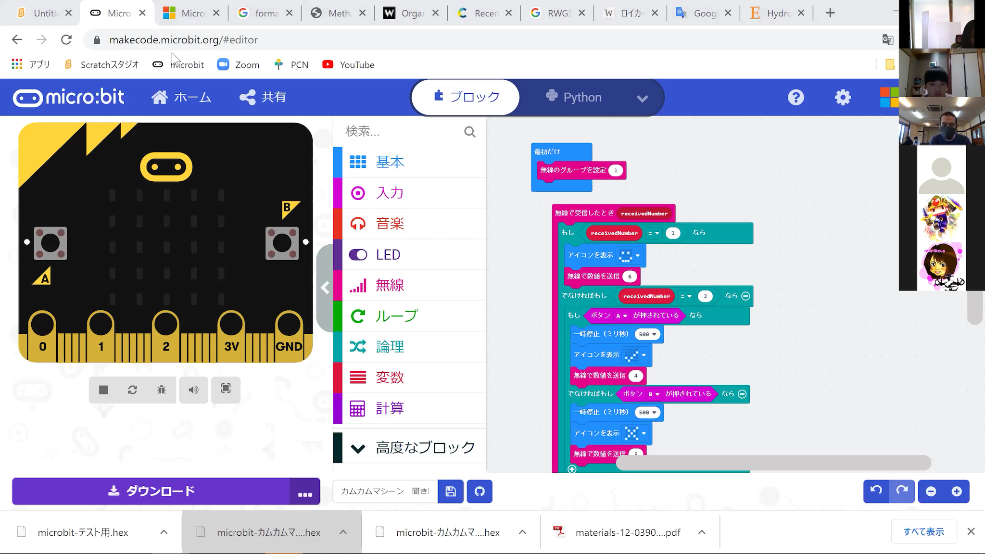Toggle the microbit simulator restart button
The image size is (985, 554).
click(133, 390)
